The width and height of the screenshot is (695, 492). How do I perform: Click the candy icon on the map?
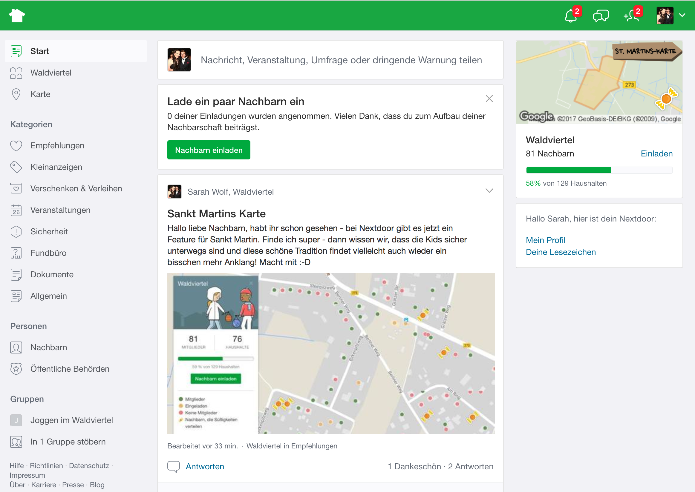tap(666, 99)
